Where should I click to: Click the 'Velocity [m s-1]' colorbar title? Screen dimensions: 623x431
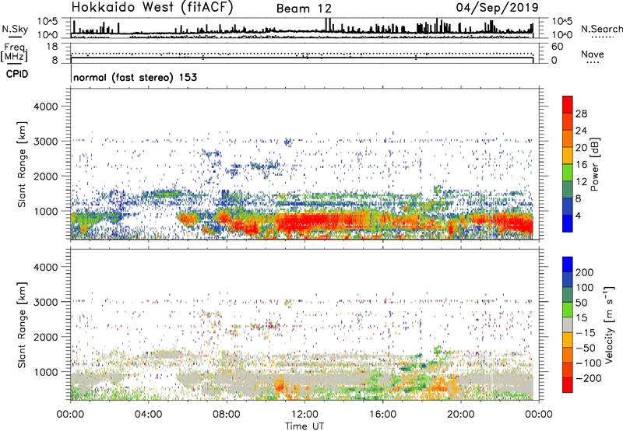tap(610, 324)
